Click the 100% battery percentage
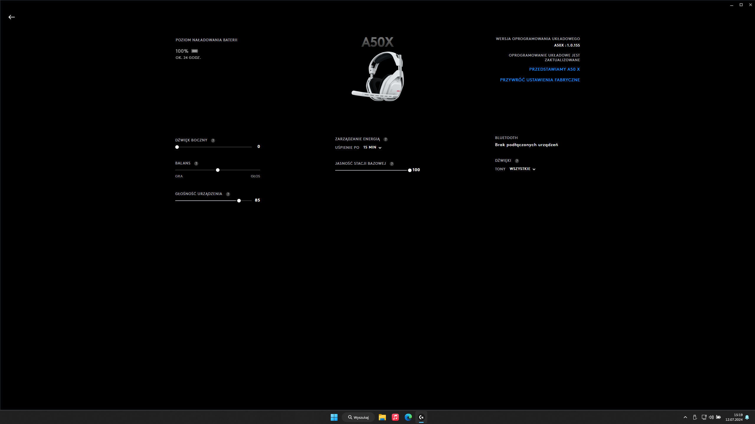Screen dimensions: 755x424 coord(182,51)
